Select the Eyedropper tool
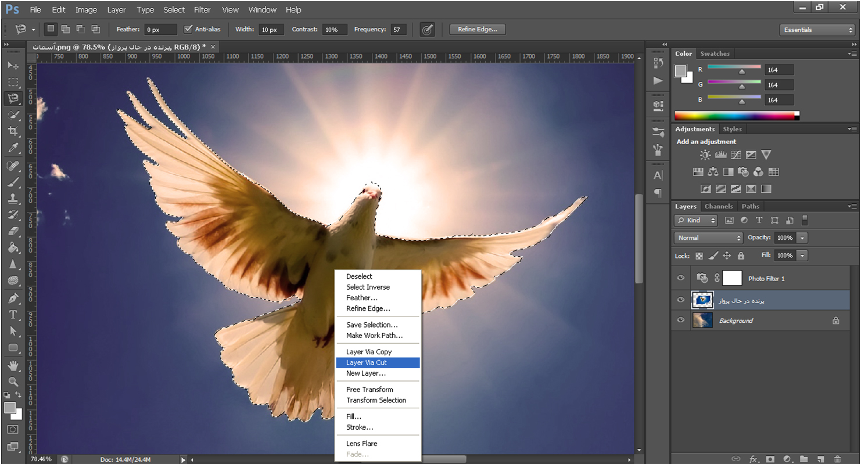This screenshot has height=464, width=861. pyautogui.click(x=13, y=148)
